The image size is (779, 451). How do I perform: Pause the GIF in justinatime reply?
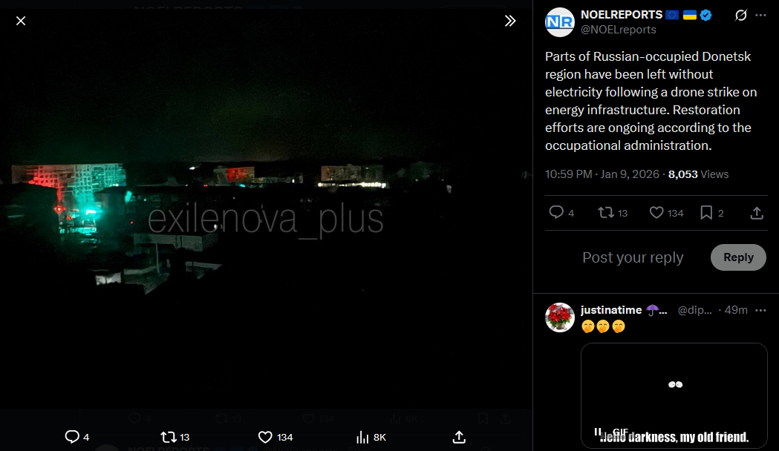598,431
